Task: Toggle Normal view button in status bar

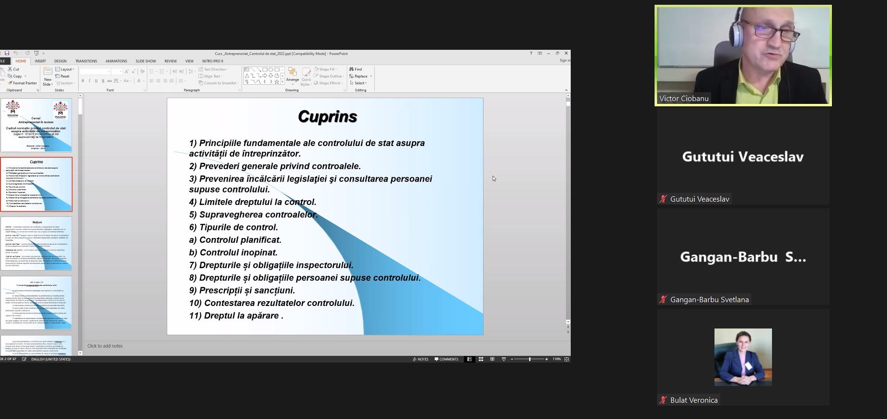Action: click(x=470, y=359)
